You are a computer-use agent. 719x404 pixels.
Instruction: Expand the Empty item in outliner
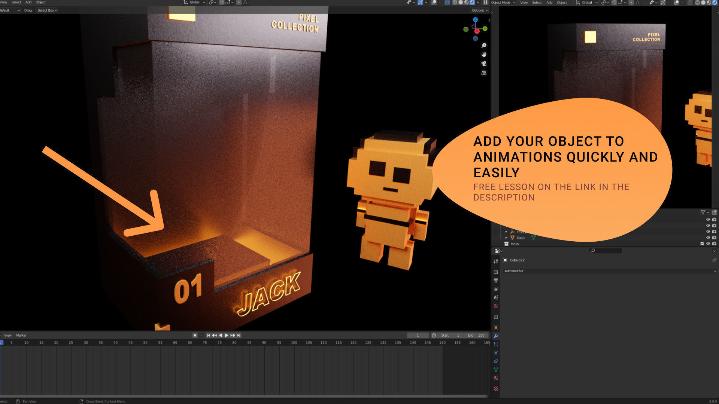[506, 232]
